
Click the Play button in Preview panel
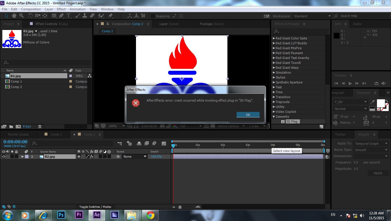coord(350,83)
